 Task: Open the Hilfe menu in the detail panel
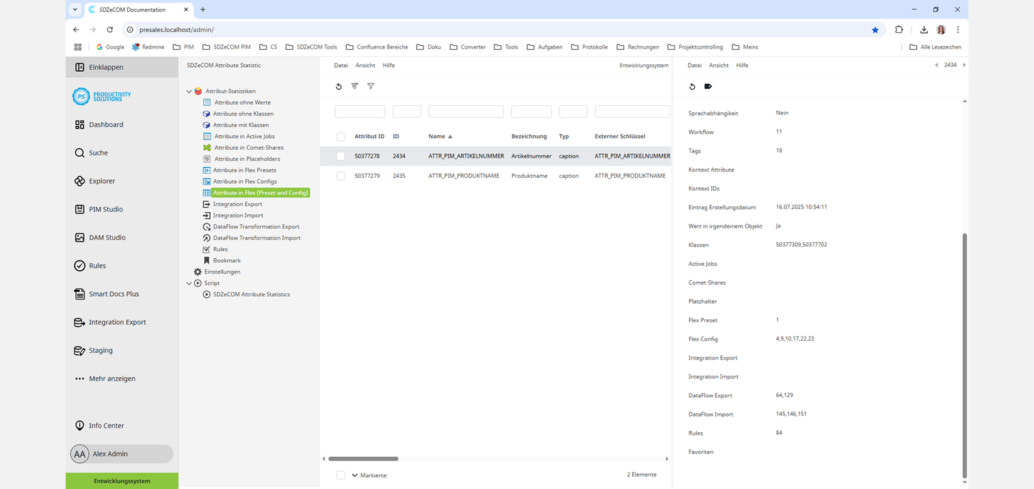(742, 66)
